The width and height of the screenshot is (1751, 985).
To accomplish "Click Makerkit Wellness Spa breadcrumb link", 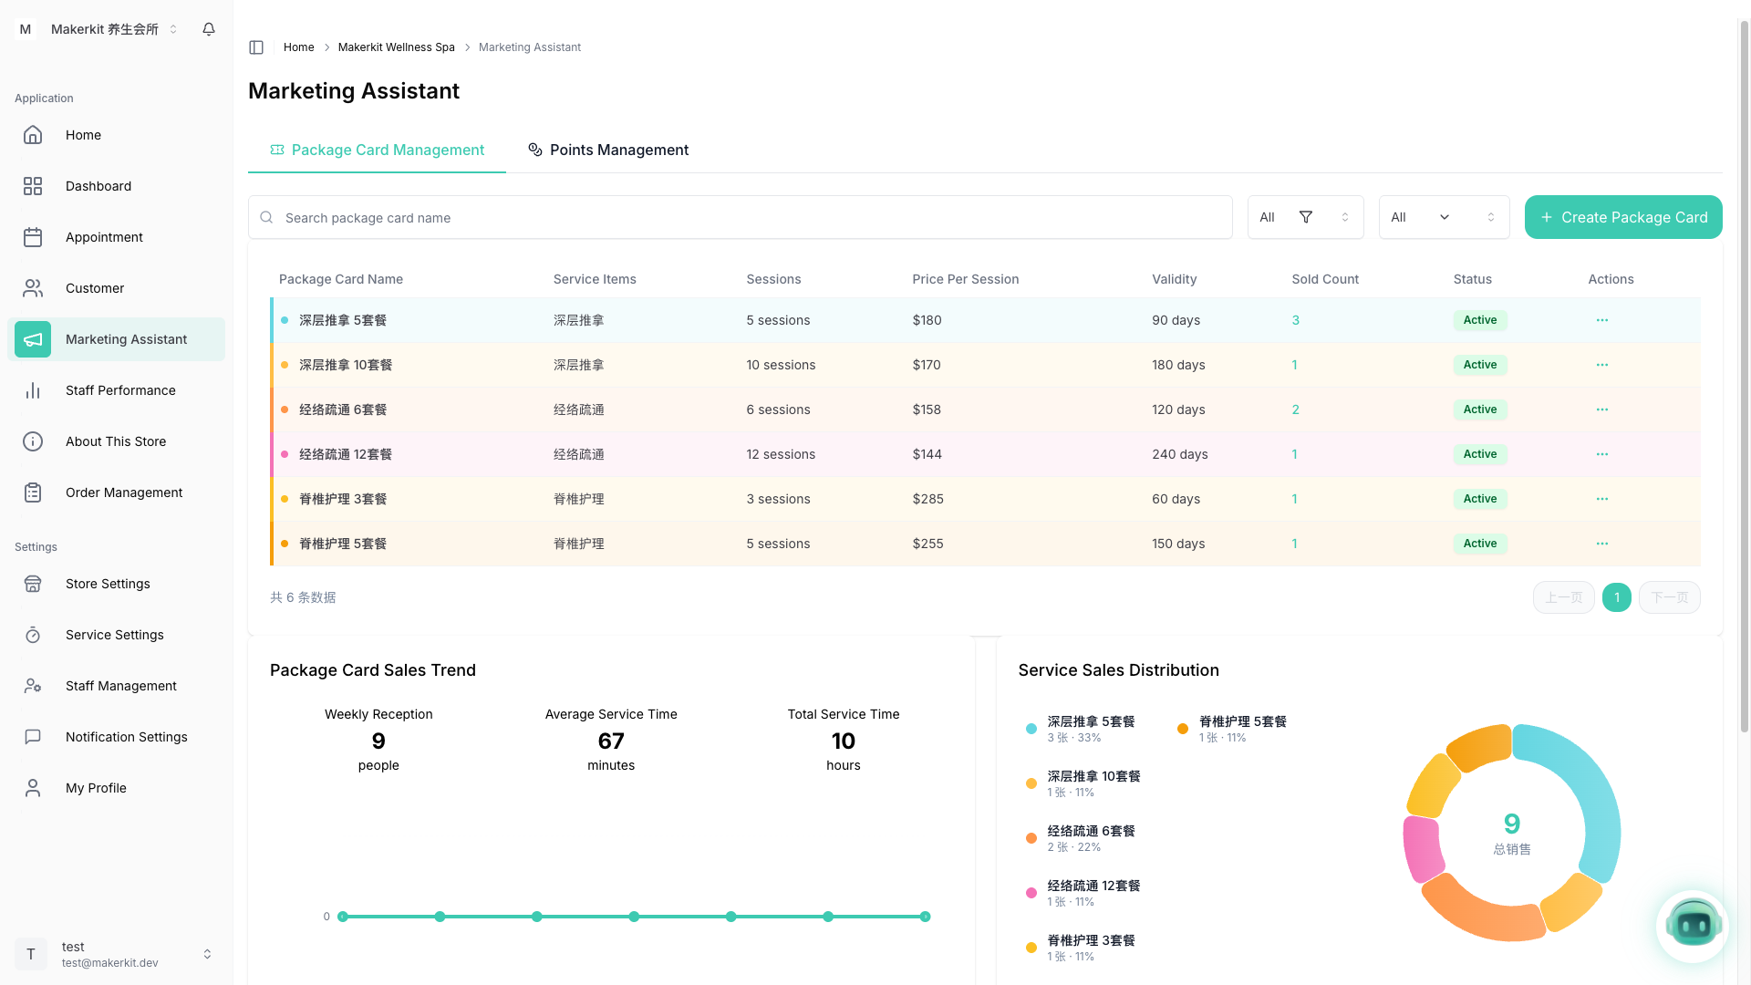I will (396, 47).
